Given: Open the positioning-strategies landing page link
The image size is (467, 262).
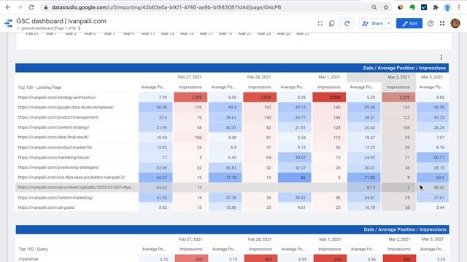Looking at the screenshot, I should coord(58,167).
